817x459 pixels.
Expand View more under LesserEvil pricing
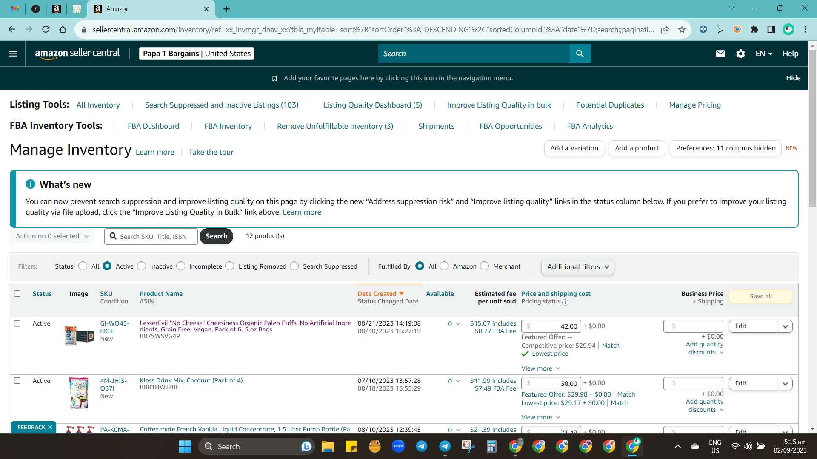541,368
